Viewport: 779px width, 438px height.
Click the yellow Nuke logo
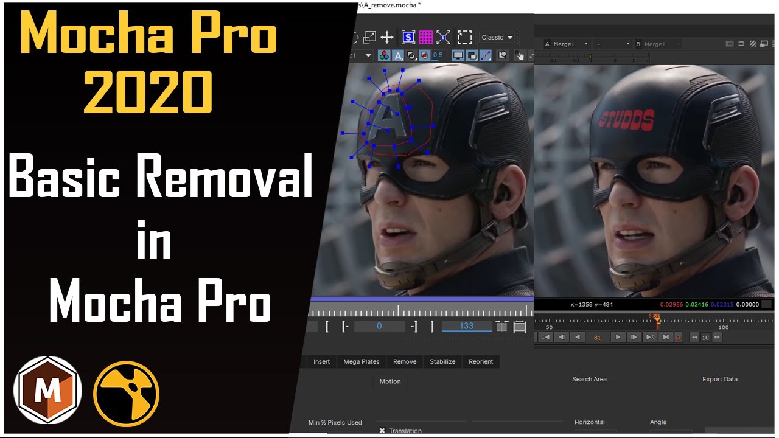click(126, 394)
